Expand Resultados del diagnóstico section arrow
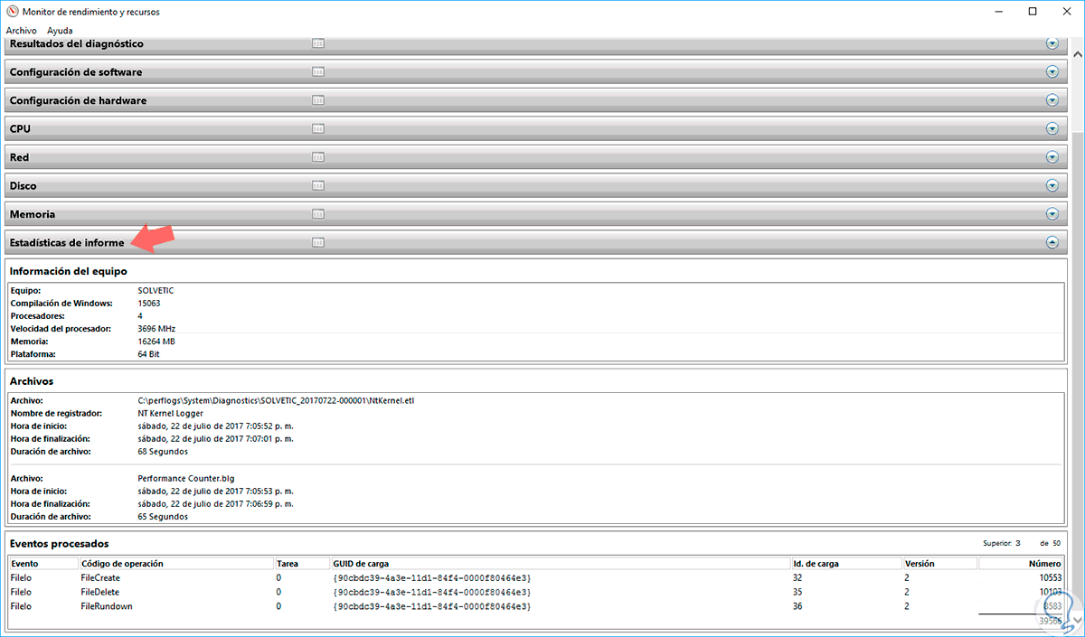 coord(1052,43)
